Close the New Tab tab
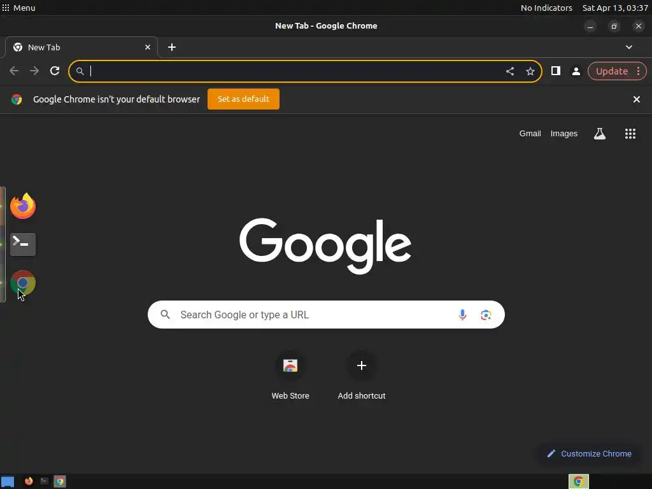 click(x=148, y=47)
